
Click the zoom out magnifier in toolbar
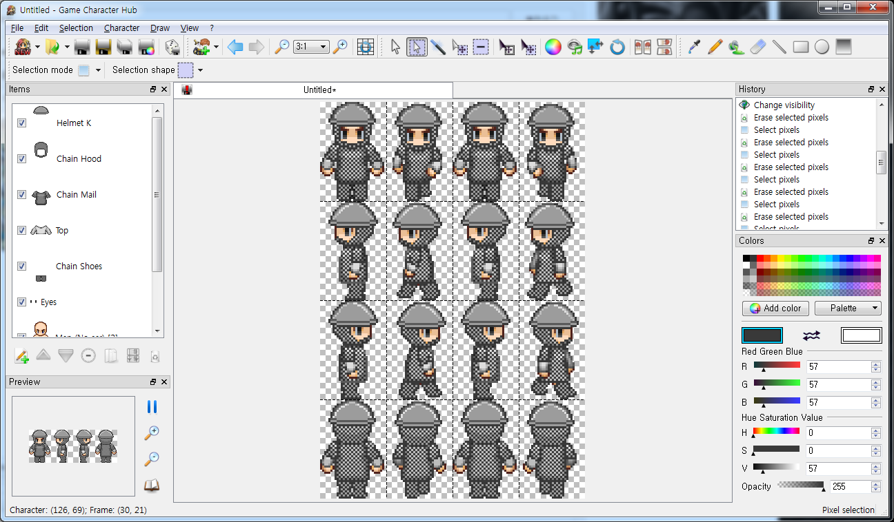pyautogui.click(x=282, y=47)
